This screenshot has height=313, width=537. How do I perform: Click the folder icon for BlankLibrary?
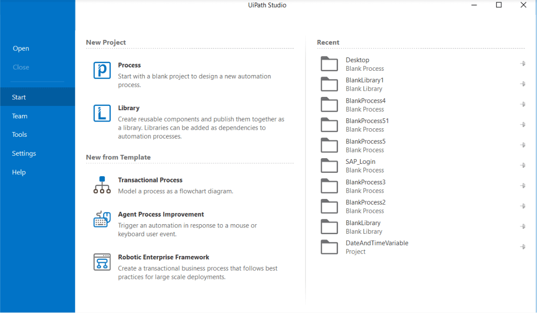(x=329, y=227)
